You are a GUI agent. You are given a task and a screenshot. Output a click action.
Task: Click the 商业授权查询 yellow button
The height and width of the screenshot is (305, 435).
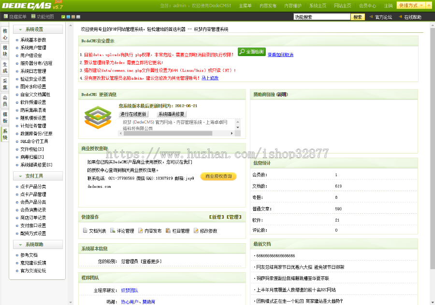pyautogui.click(x=218, y=176)
